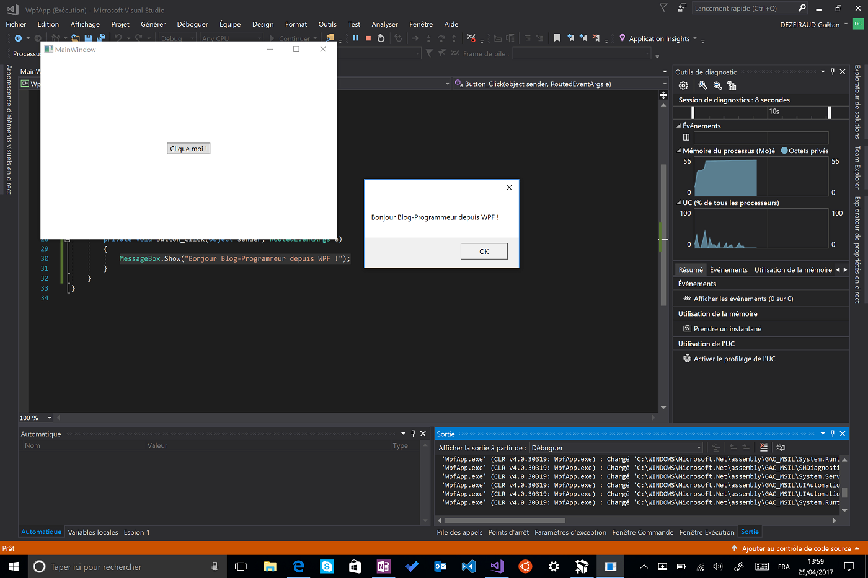
Task: Pause debugging with the pause icon
Action: [x=355, y=38]
